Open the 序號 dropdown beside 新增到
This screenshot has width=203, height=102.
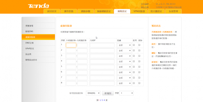[x=126, y=93]
